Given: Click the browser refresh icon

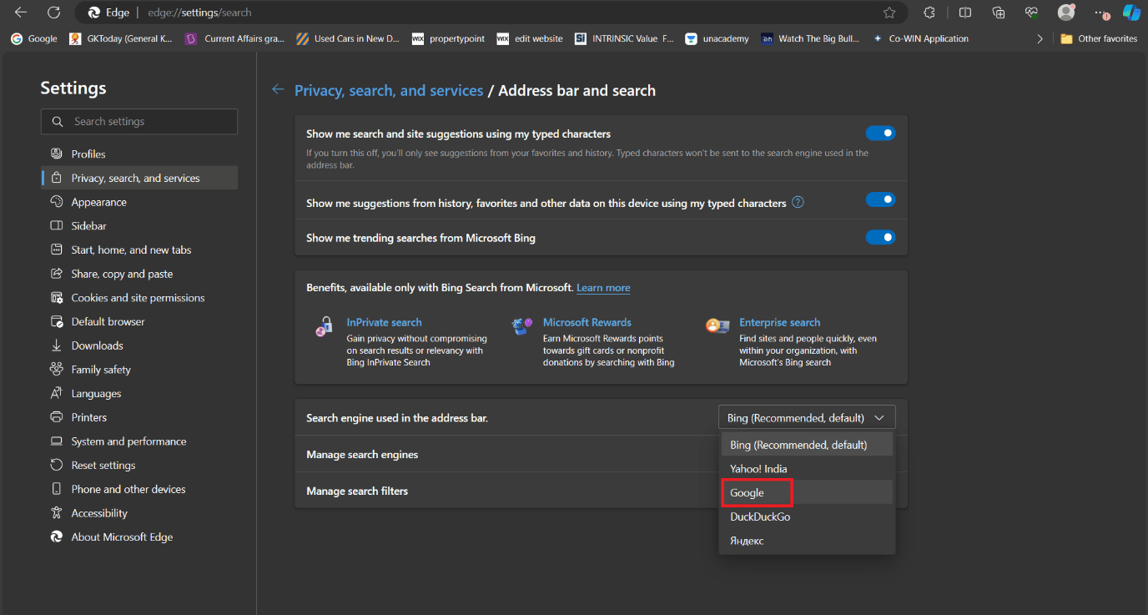Looking at the screenshot, I should coord(53,13).
